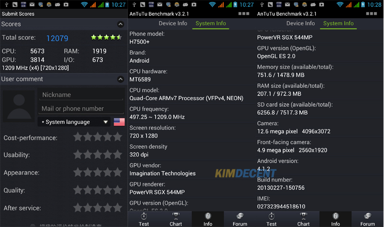Select SD card size 6256.8 / 7517.3 MB

[282, 113]
